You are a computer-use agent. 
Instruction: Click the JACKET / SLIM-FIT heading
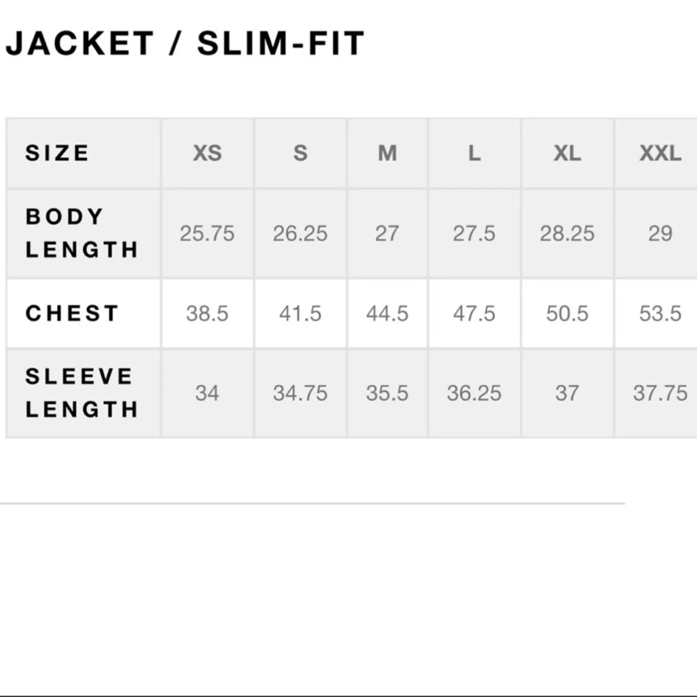tap(185, 44)
